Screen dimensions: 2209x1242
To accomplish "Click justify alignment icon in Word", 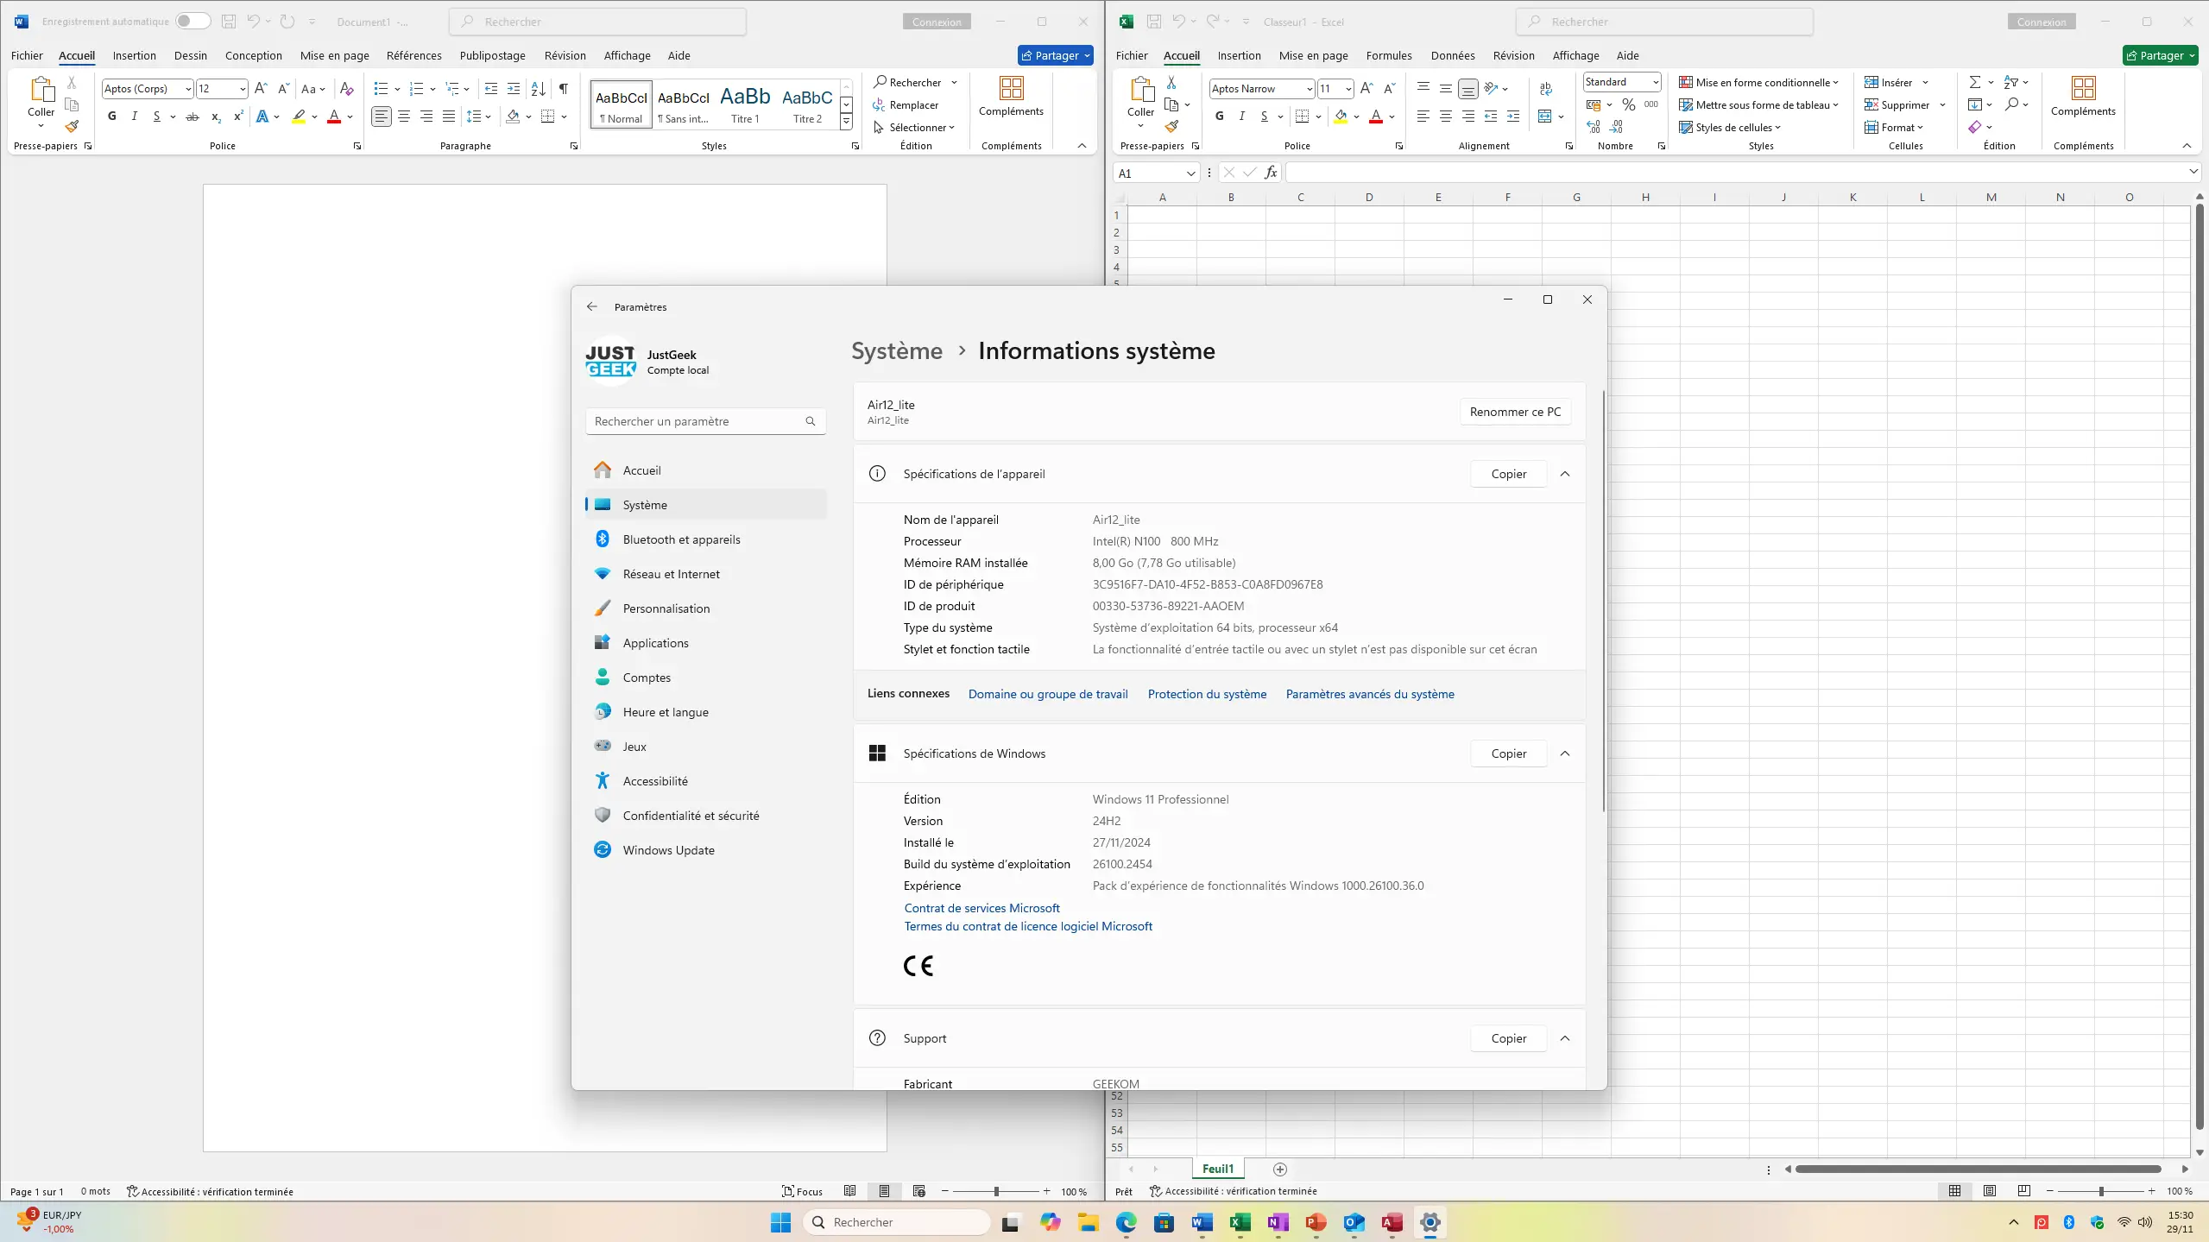I will click(x=449, y=117).
